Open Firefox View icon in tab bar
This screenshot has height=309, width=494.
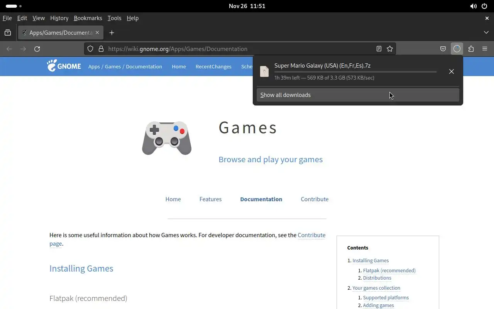[8, 33]
